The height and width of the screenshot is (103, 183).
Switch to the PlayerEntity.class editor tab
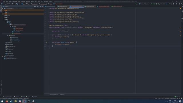point(63,6)
